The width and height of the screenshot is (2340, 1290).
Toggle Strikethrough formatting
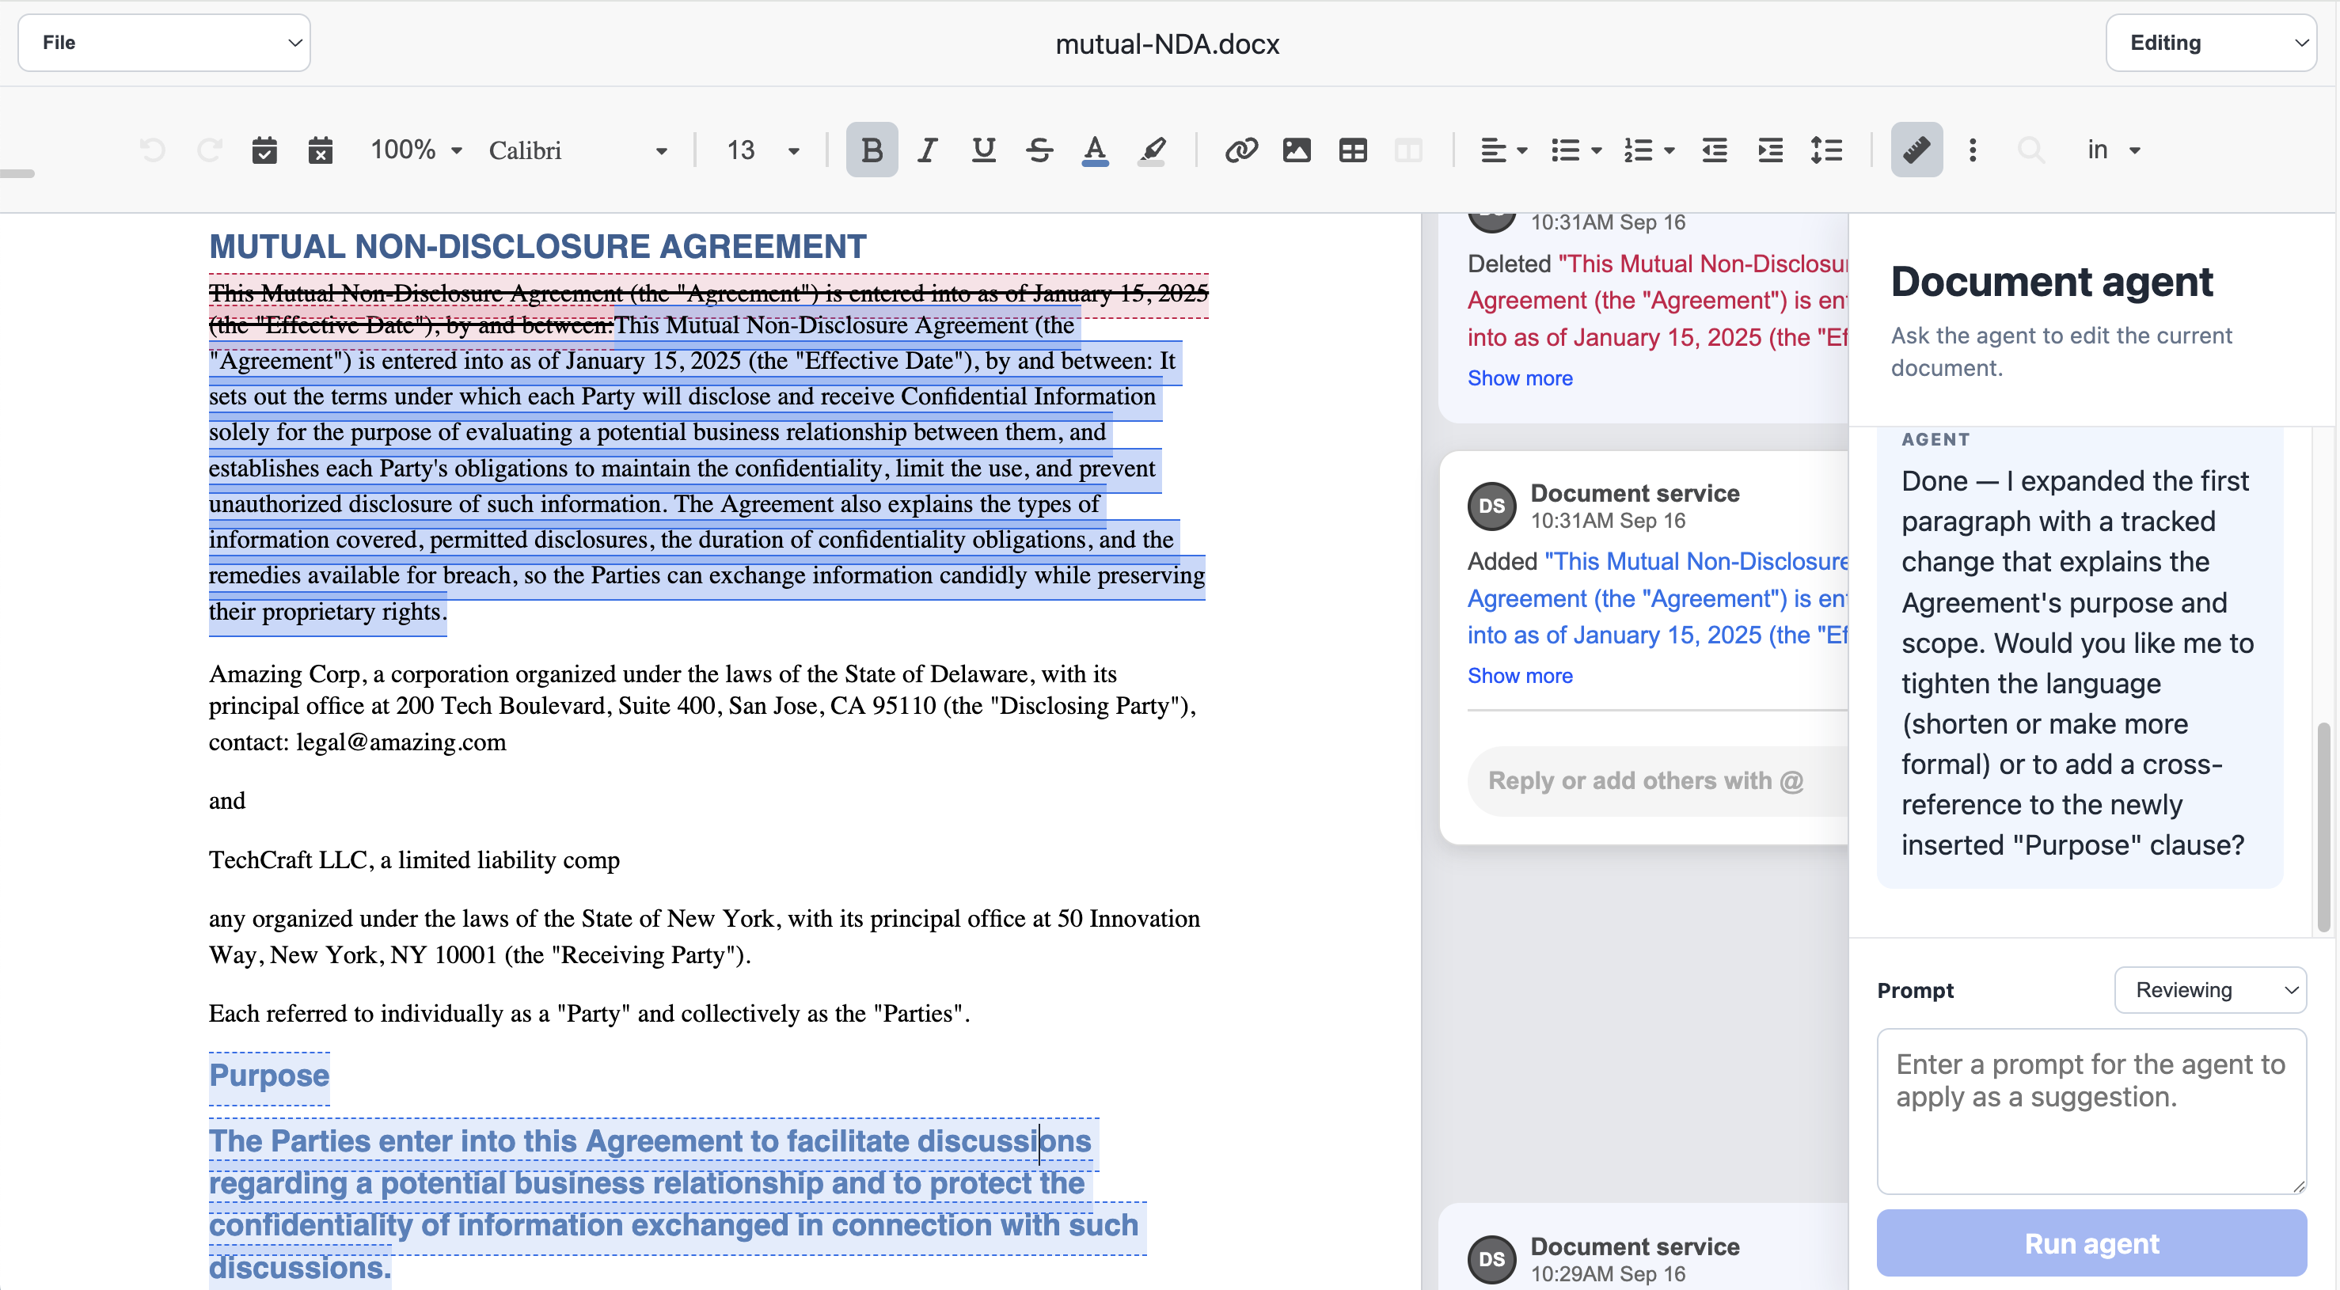[1039, 150]
